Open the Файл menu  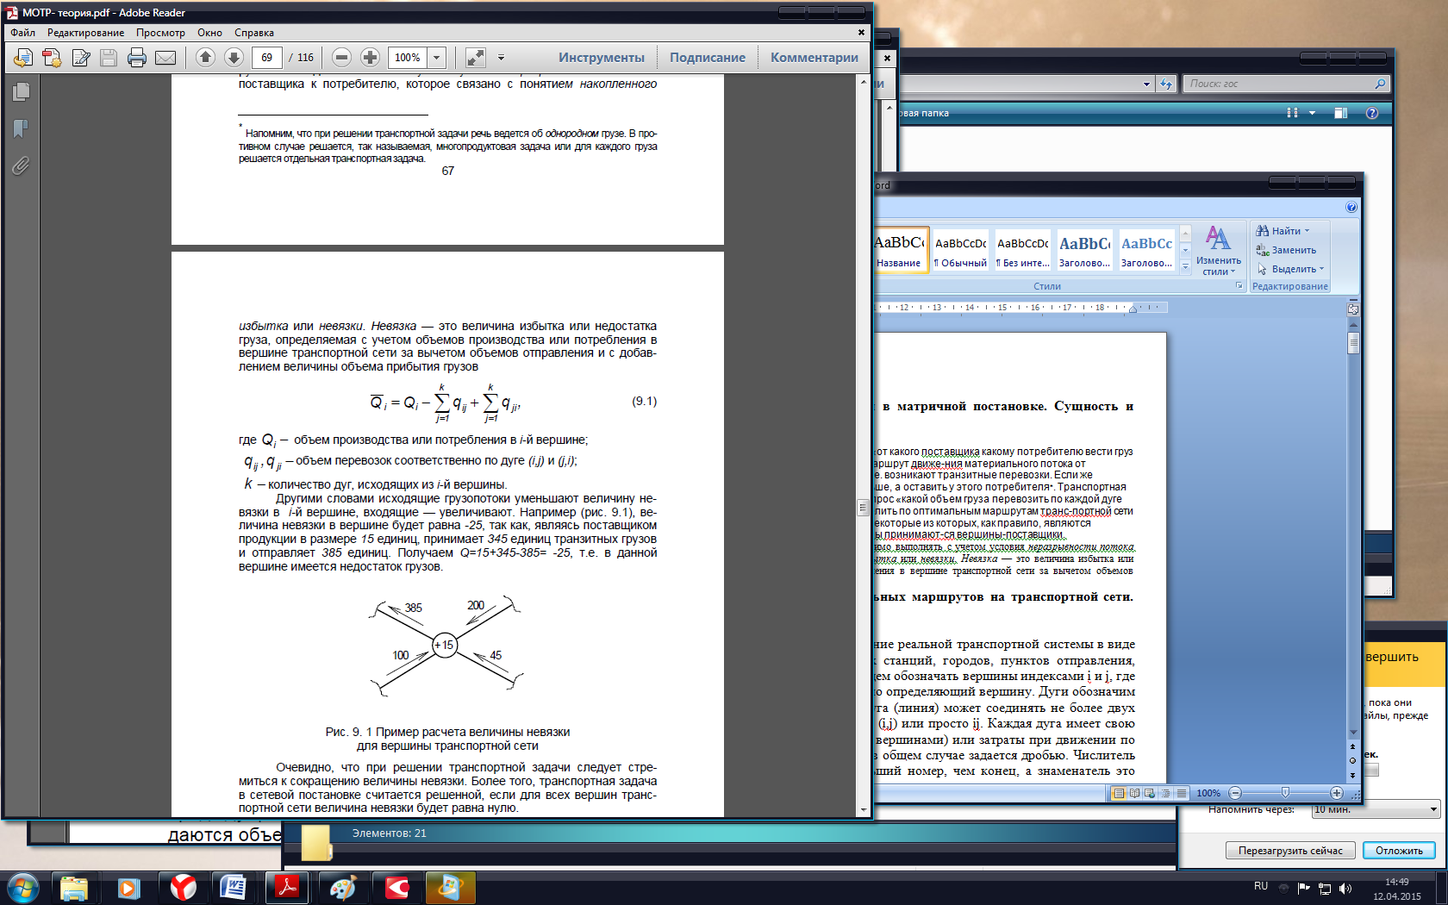(23, 33)
